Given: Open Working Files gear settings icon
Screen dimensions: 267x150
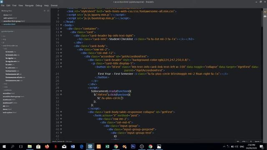Looking at the screenshot, I should [45, 11].
